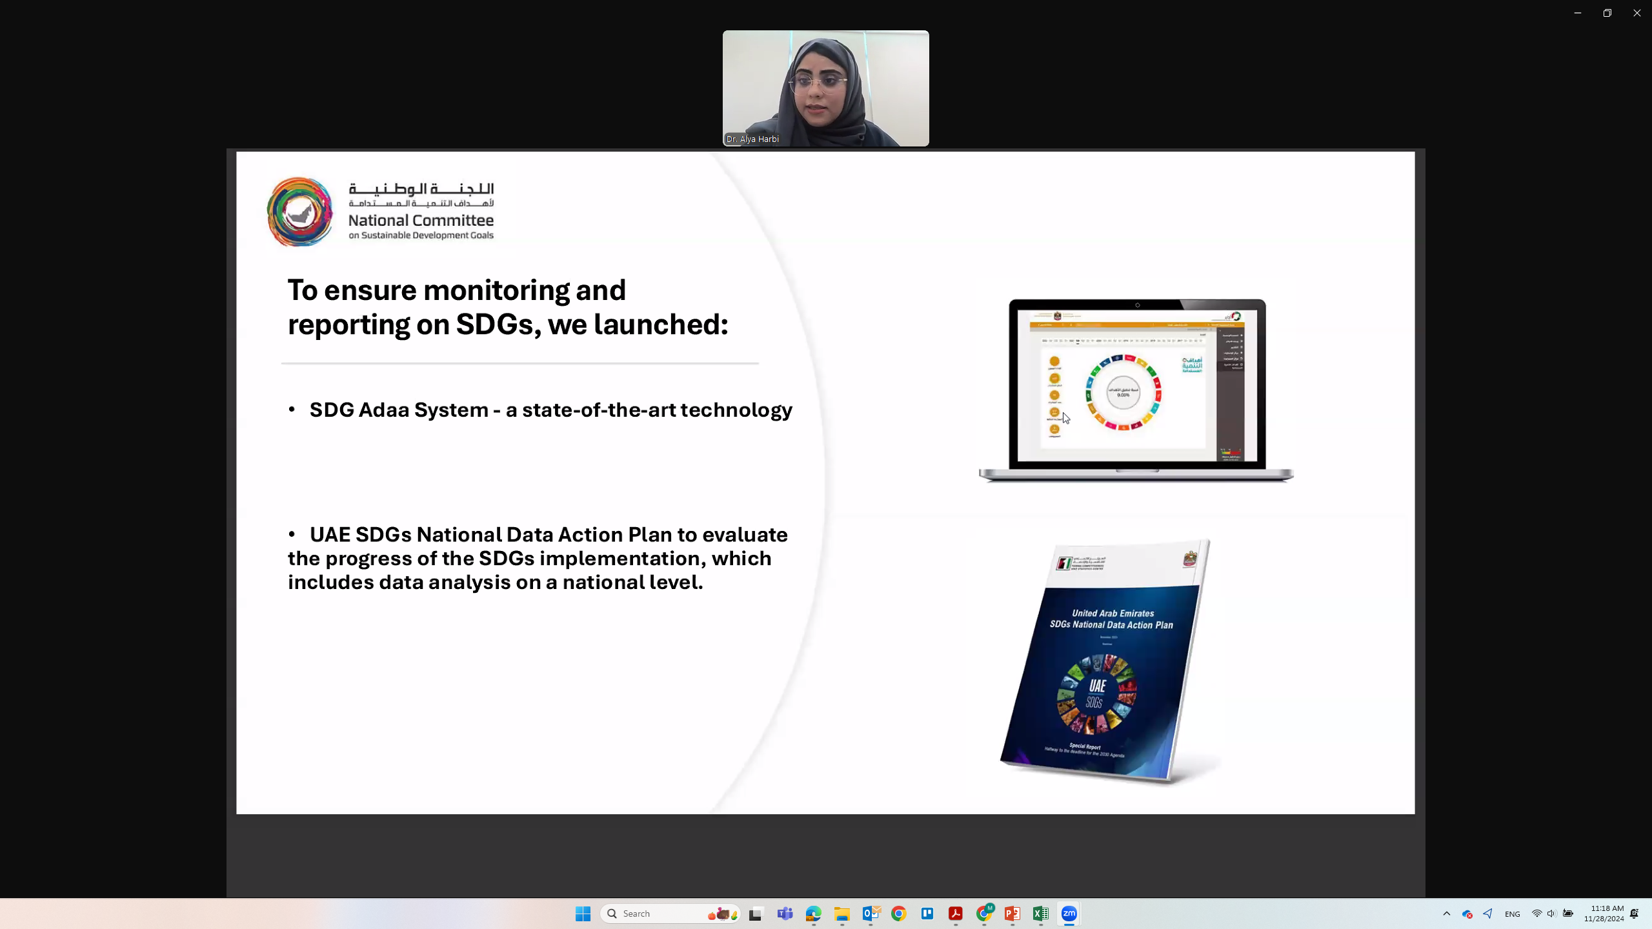Restore down the Zoom window

1607,13
